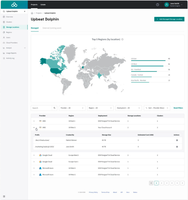Viewport: 188px width, 200px height.
Task: Click the cloud logo in top-left corner
Action: (14, 4)
